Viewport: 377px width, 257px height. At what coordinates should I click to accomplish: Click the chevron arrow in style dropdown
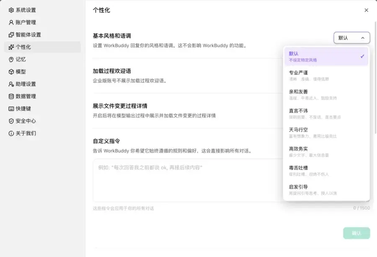[x=363, y=38]
